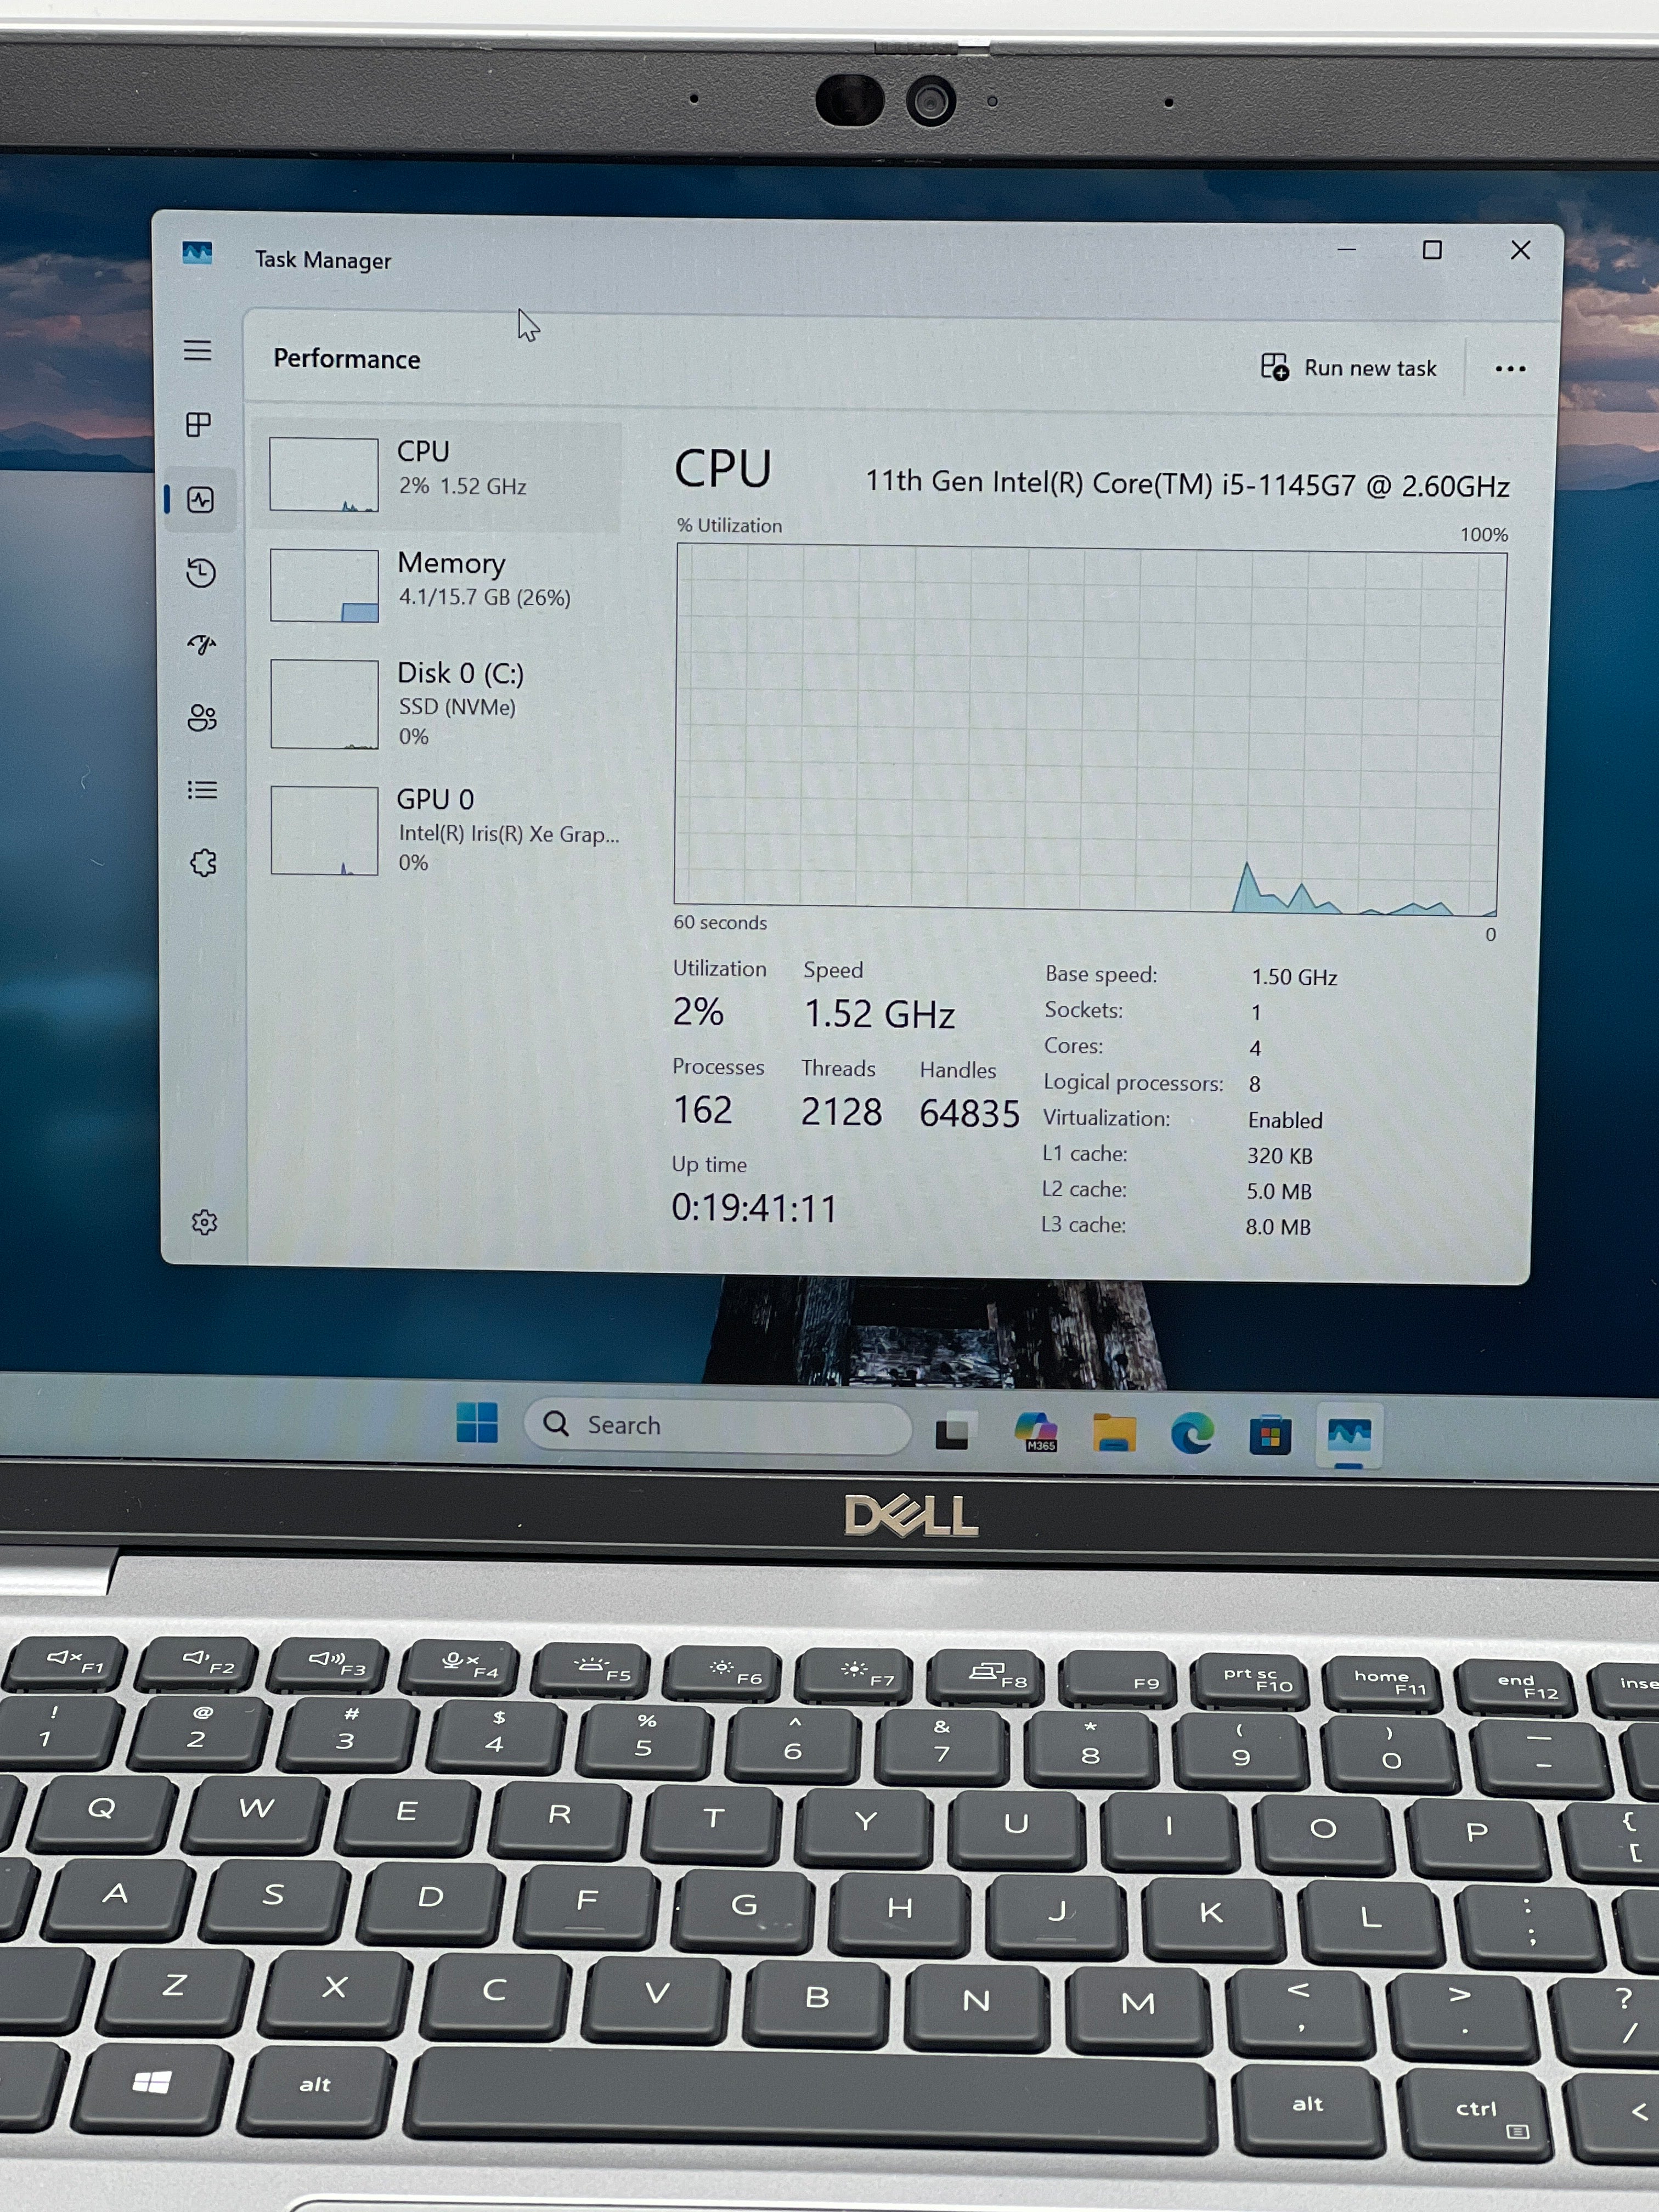Click the 2% utilization value
Viewport: 1659px width, 2212px height.
coord(698,1012)
